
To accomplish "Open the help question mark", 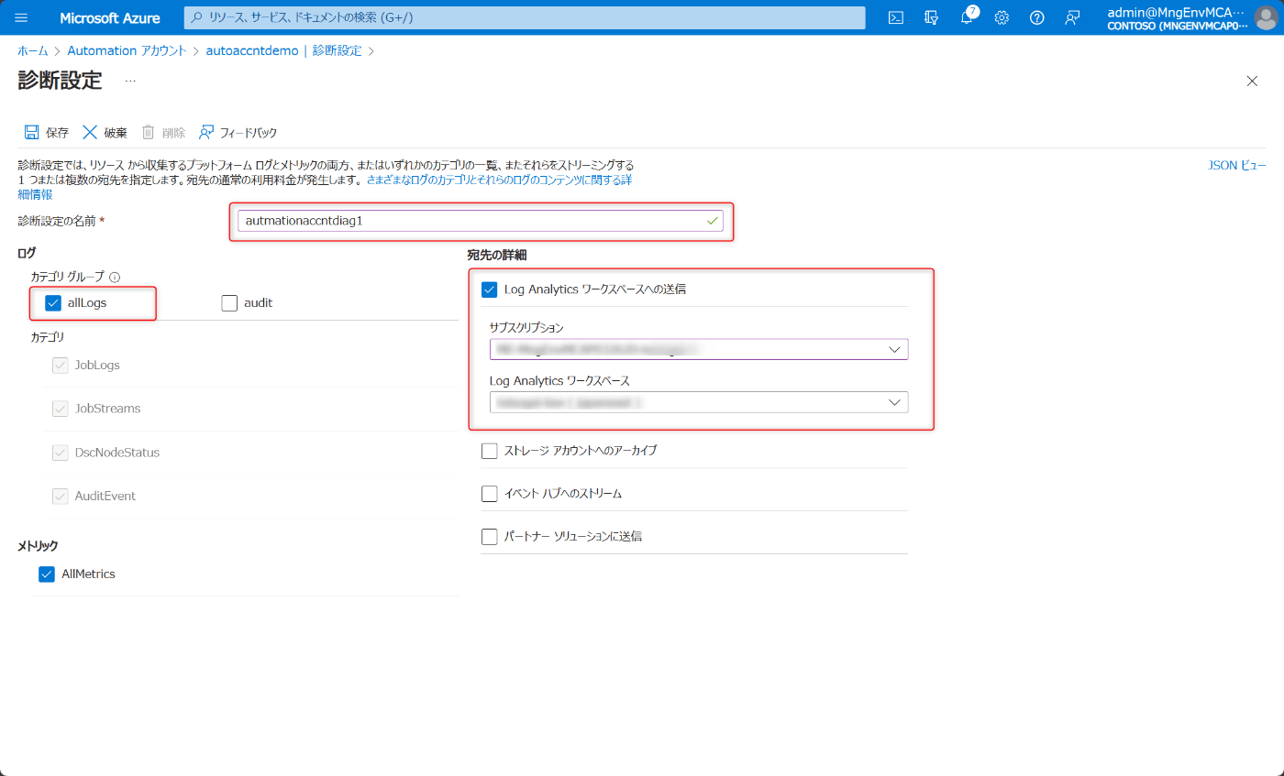I will [x=1036, y=17].
